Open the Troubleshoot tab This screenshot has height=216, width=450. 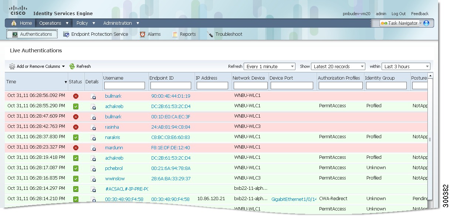(x=225, y=34)
